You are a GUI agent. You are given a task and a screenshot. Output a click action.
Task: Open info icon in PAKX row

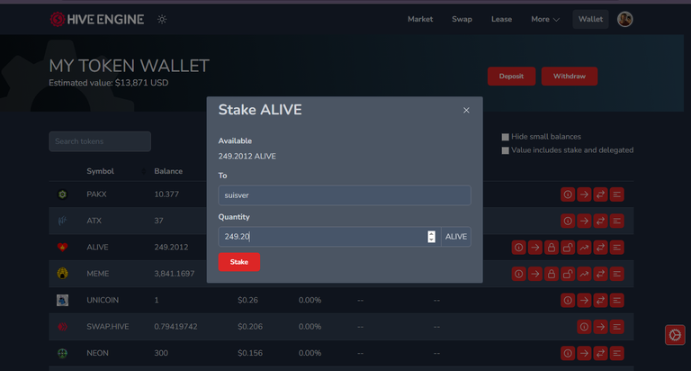click(x=568, y=195)
